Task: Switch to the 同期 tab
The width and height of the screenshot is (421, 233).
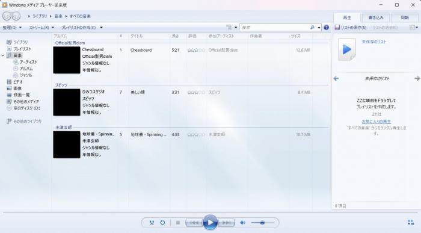Action: (x=404, y=17)
